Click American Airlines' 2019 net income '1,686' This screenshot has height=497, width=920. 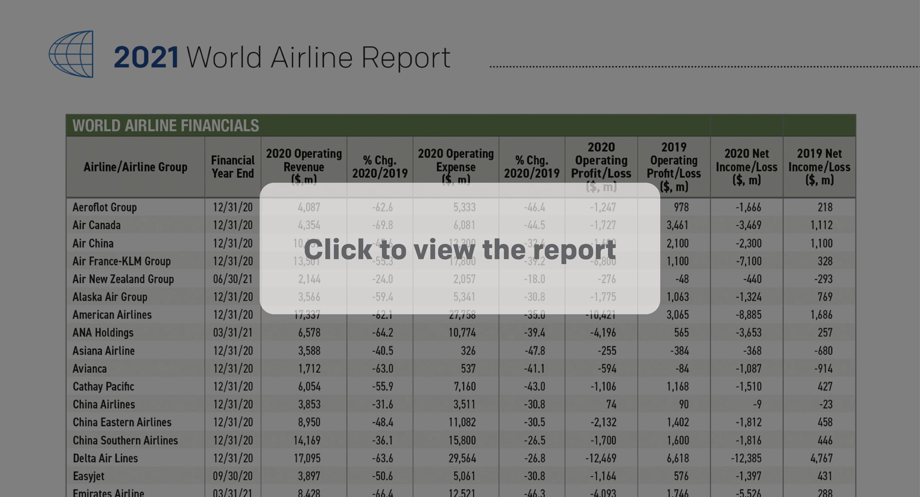(821, 315)
